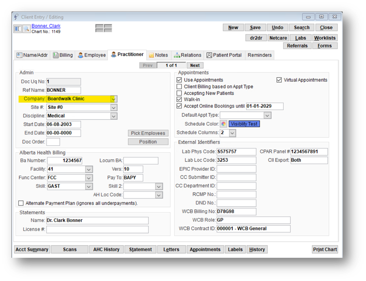
Task: Open the schedule color picker icon
Action: click(x=224, y=124)
